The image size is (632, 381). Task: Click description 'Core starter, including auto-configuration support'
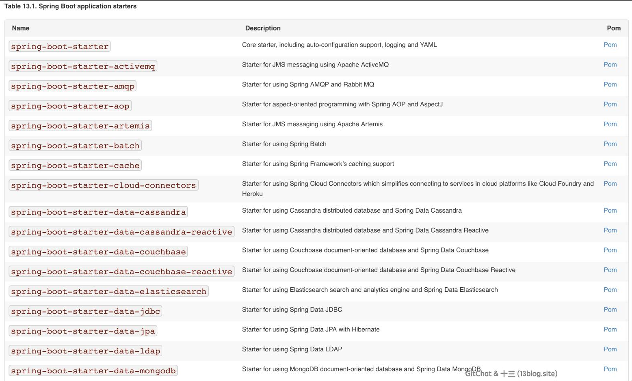pos(340,45)
